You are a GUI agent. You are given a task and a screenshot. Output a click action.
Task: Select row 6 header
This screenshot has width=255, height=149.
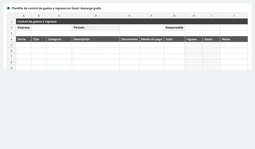pyautogui.click(x=11, y=51)
